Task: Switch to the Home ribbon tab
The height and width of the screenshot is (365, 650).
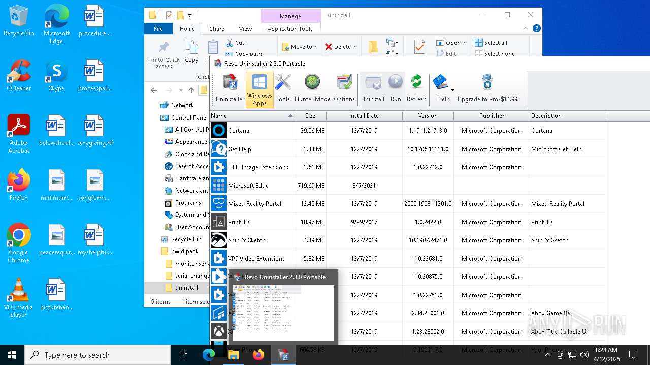Action: (x=187, y=29)
